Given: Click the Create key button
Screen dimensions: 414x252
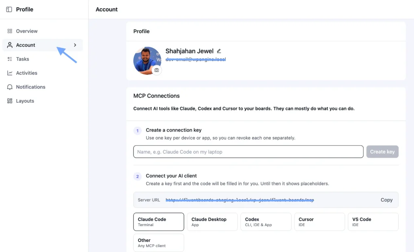Looking at the screenshot, I should coord(382,152).
